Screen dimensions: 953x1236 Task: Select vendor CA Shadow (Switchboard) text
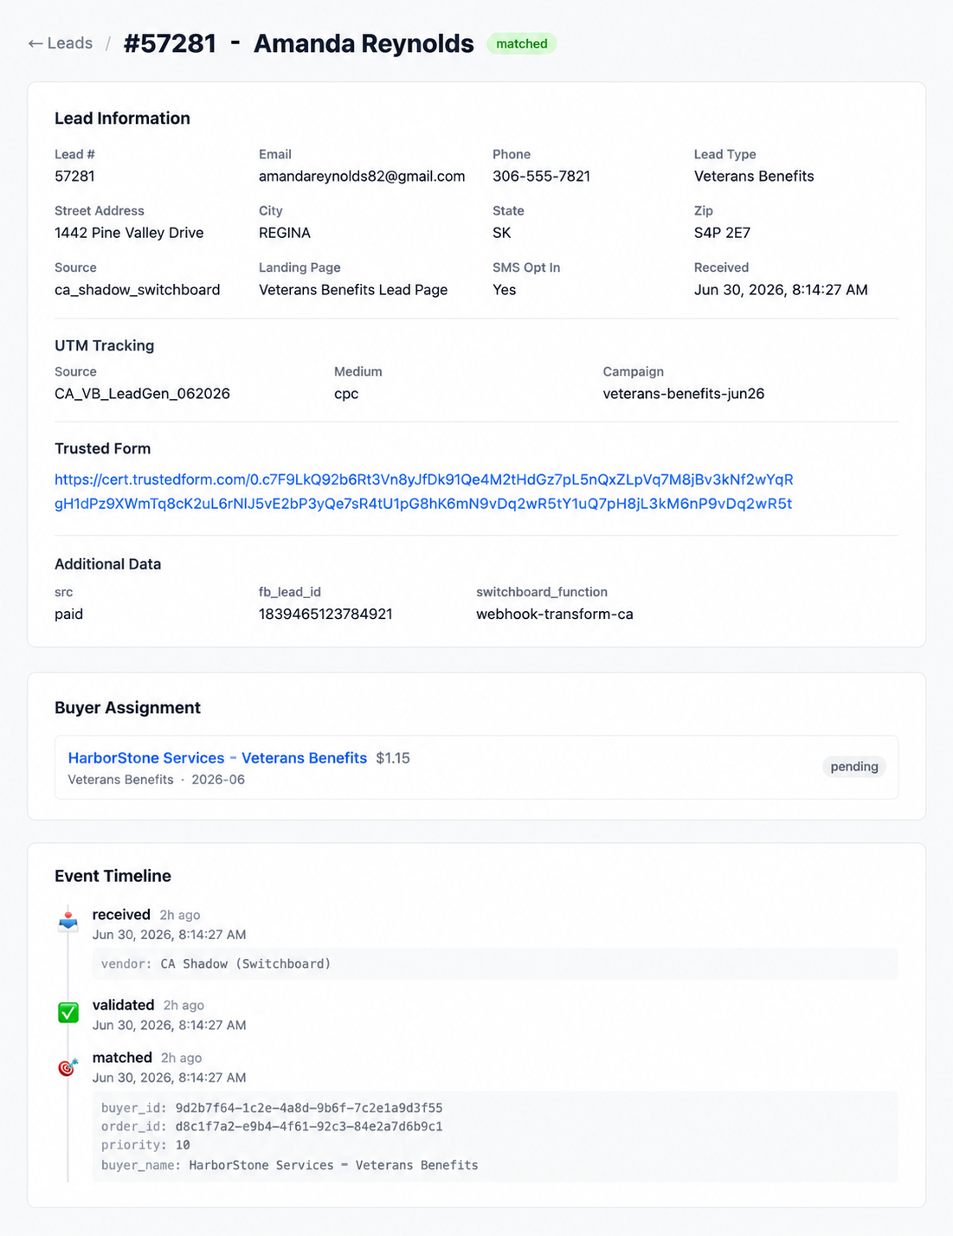[x=246, y=964]
